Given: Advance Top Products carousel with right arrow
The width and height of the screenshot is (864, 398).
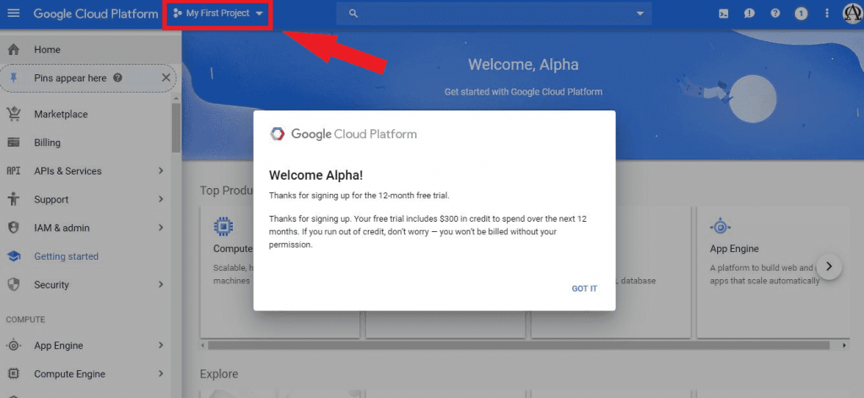Looking at the screenshot, I should pos(829,266).
